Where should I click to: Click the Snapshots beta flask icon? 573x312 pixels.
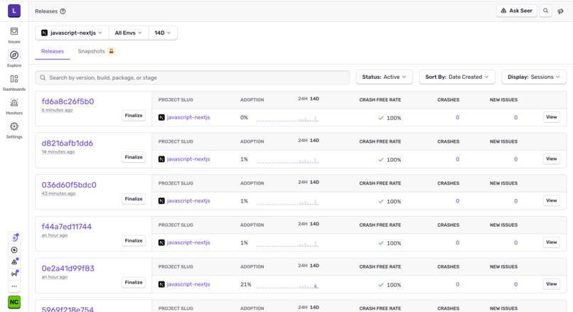click(112, 51)
